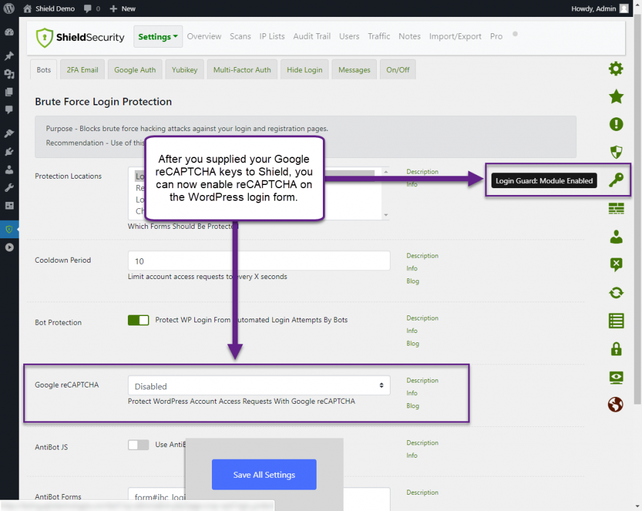Viewport: 642px width, 511px height.
Task: Open the Cooldown Period Blog link
Action: [413, 282]
